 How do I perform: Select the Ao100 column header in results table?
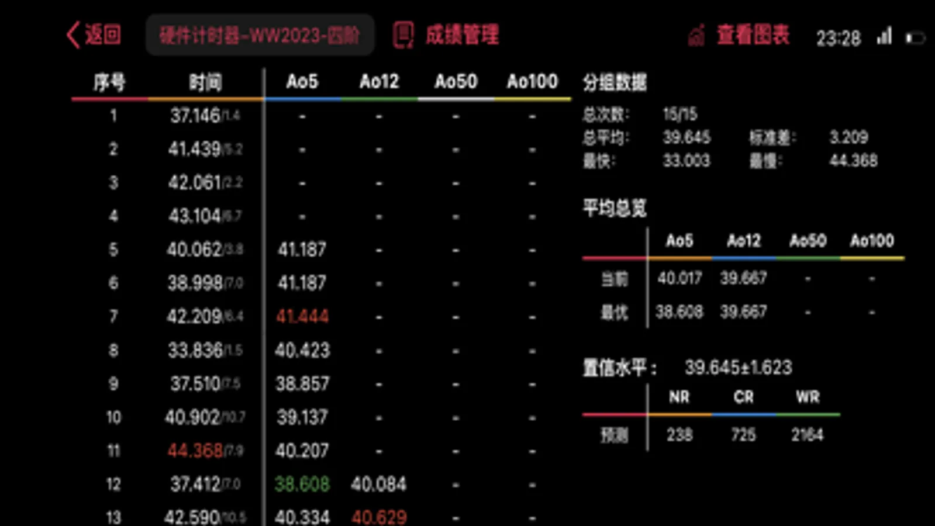click(532, 81)
